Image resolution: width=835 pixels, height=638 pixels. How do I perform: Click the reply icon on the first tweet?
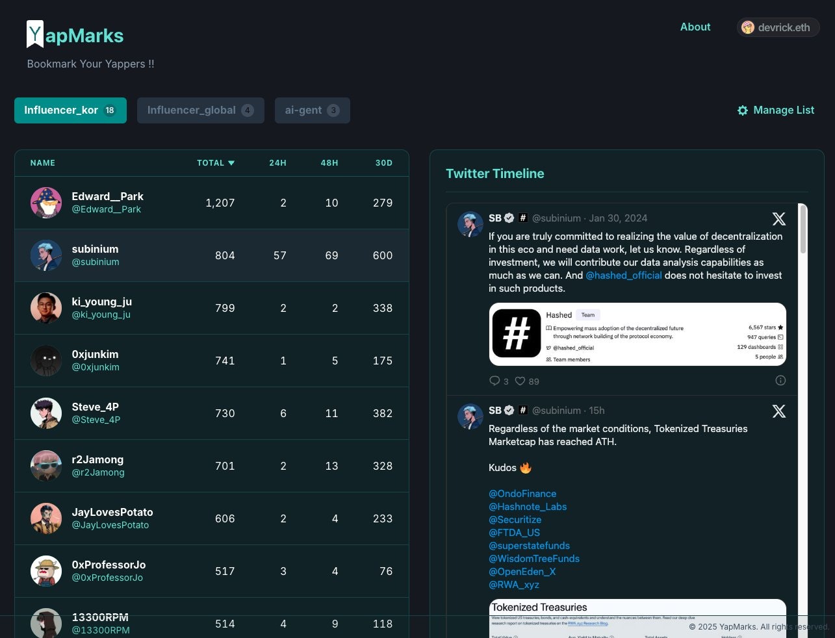tap(495, 381)
